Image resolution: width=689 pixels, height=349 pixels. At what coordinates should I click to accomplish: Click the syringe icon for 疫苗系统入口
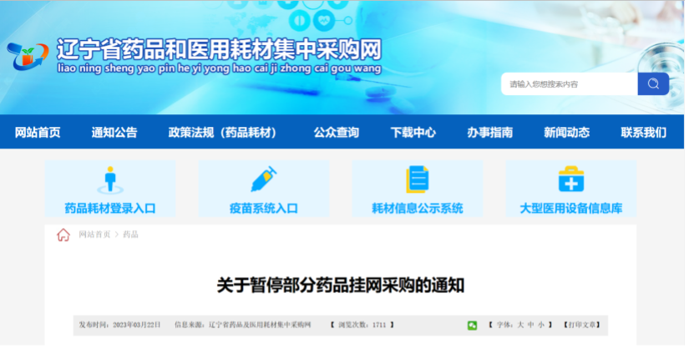263,180
